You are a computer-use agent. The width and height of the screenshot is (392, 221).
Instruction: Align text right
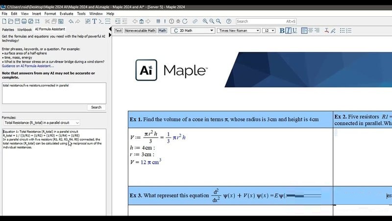(x=317, y=30)
